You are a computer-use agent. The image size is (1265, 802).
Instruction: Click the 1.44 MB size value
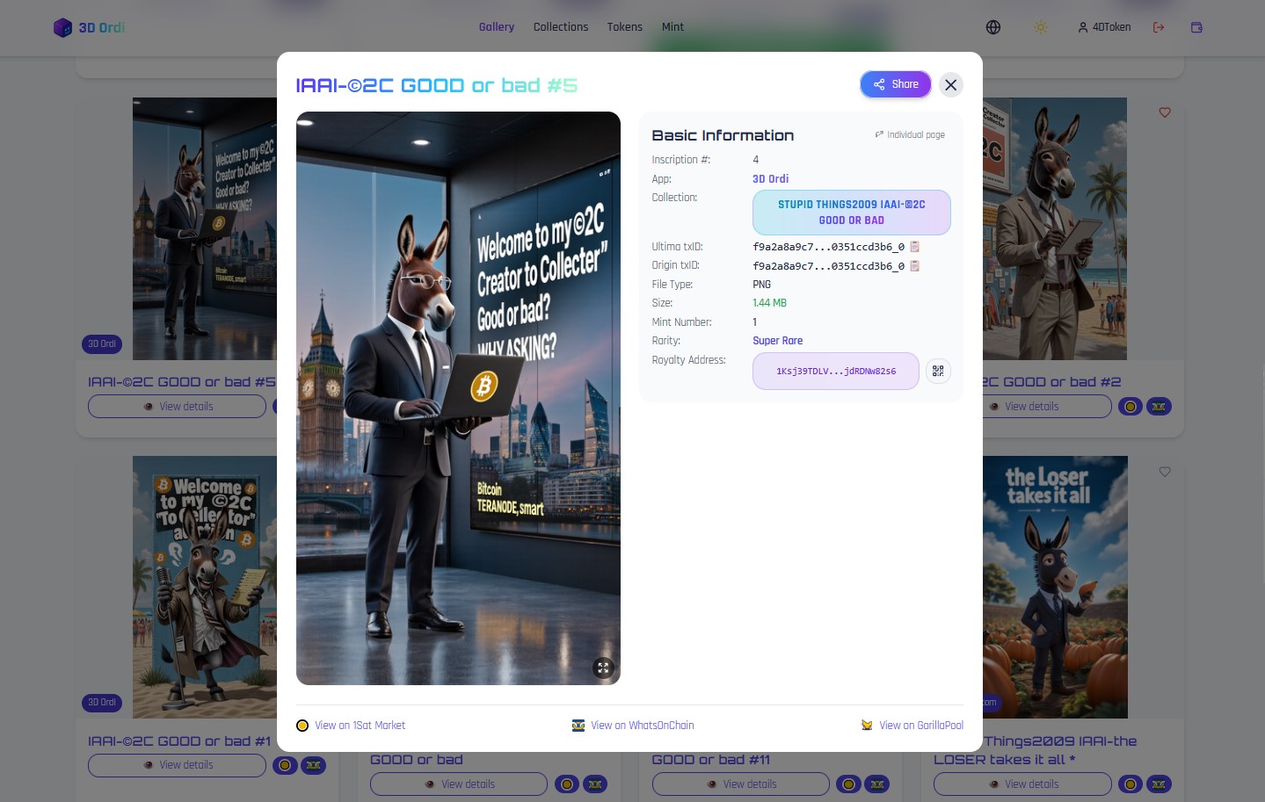[770, 303]
